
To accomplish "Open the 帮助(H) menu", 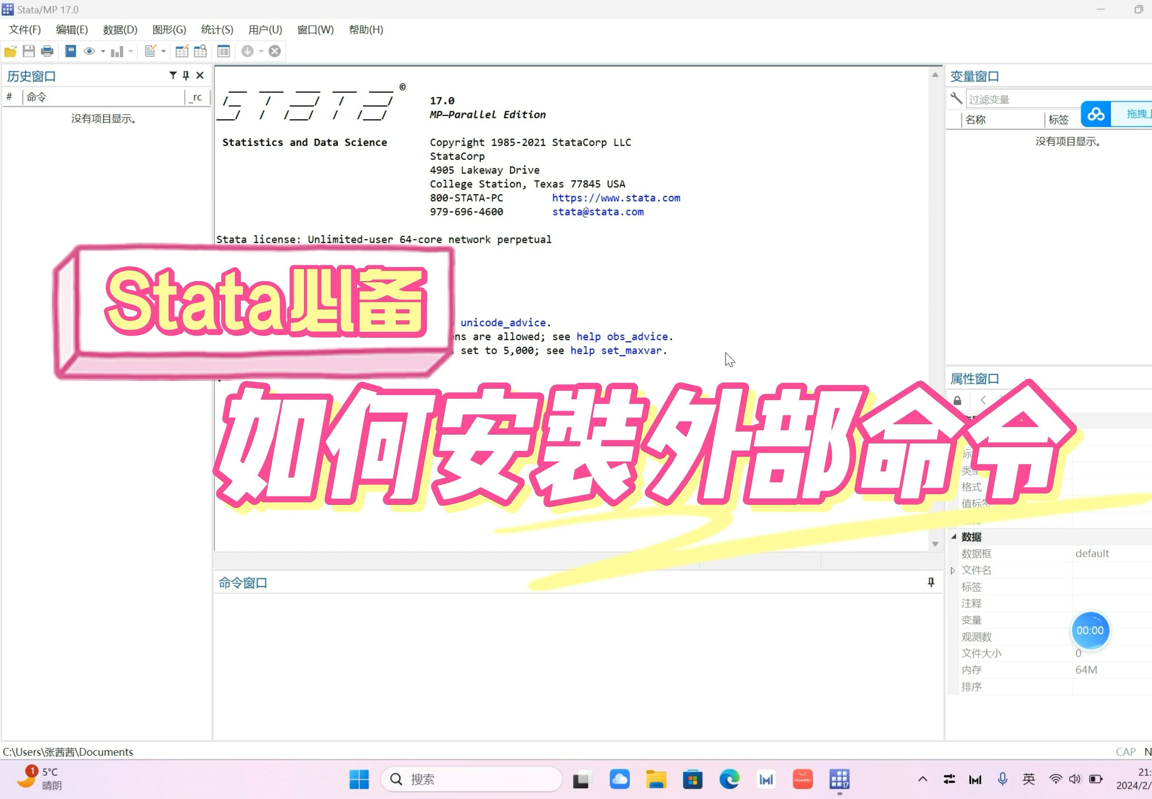I will click(366, 30).
